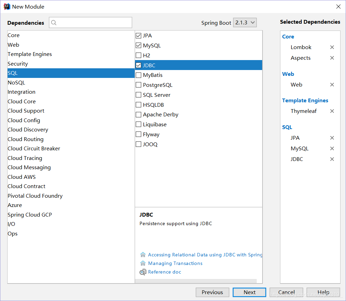Open the NoSQL category
346x301 pixels.
pos(71,83)
